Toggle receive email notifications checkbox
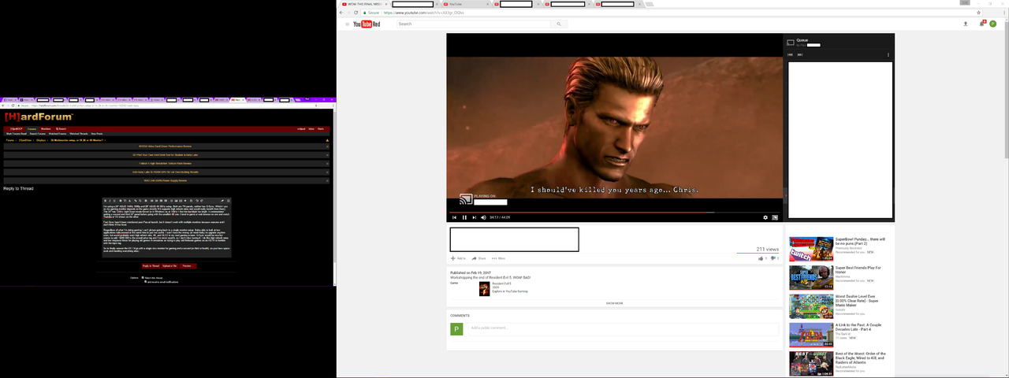The image size is (1009, 378). (145, 281)
